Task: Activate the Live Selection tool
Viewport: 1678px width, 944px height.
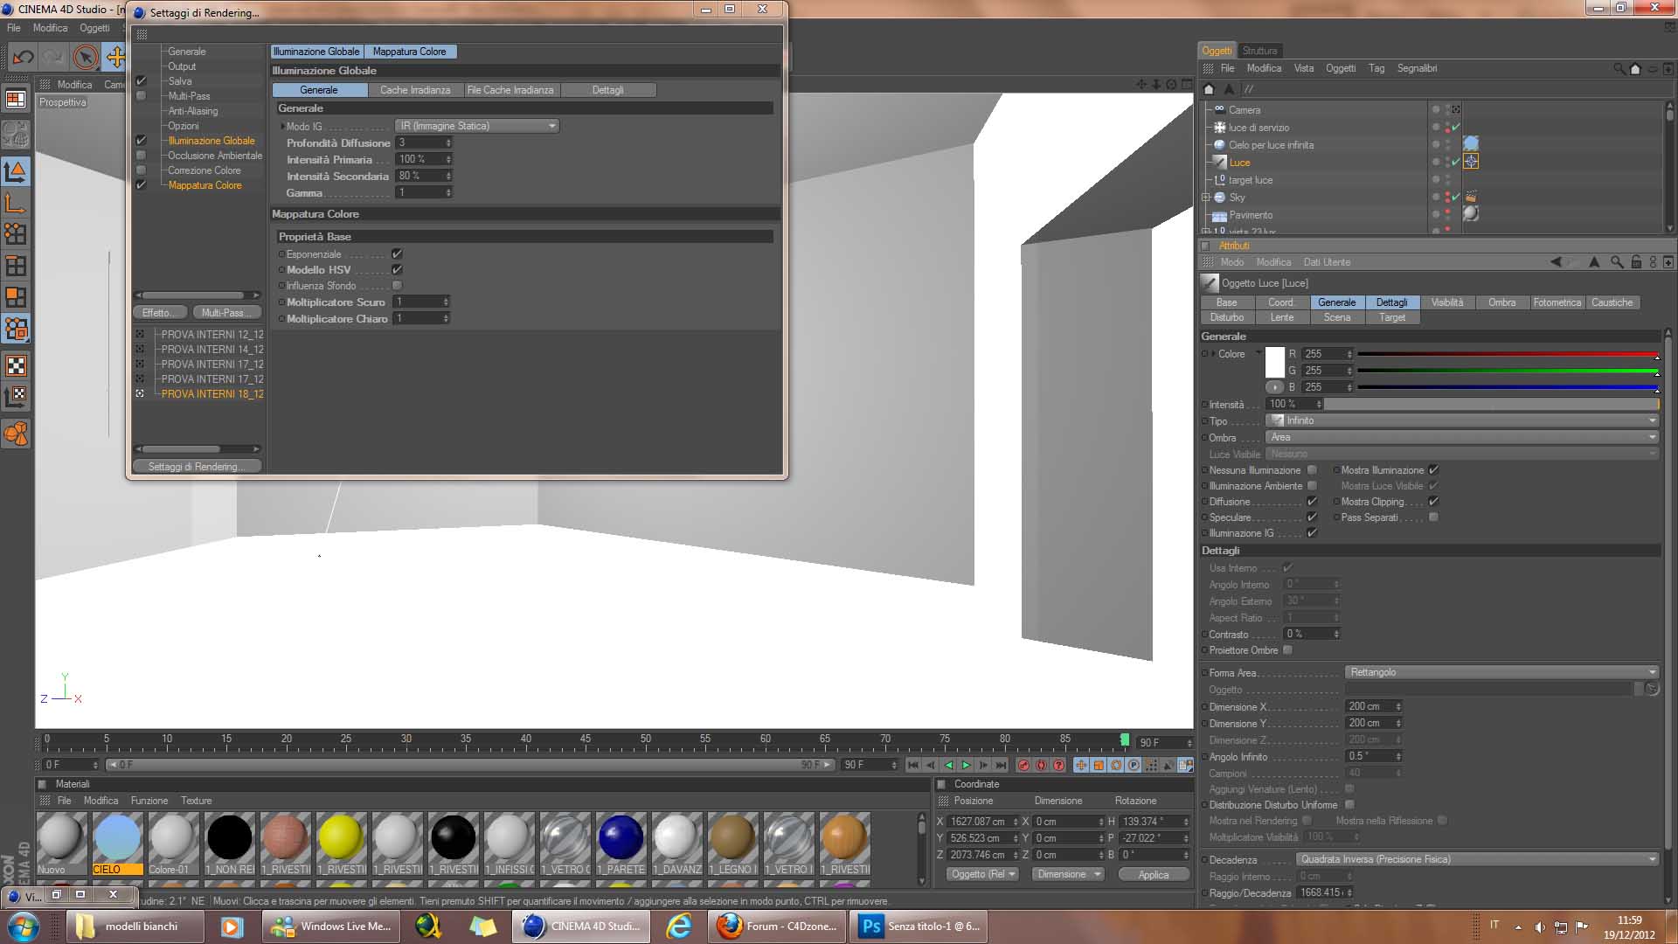Action: coord(85,58)
